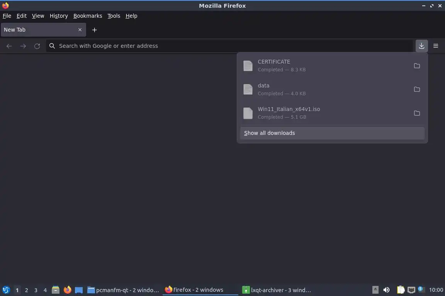Image resolution: width=445 pixels, height=296 pixels.
Task: Open folder containing CERTIFICATE download
Action: pyautogui.click(x=417, y=66)
